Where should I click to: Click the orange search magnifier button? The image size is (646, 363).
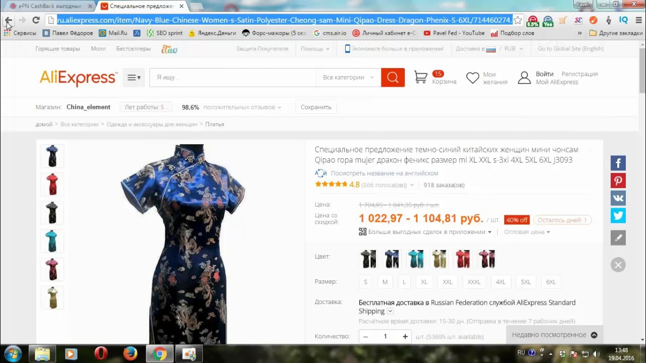393,78
